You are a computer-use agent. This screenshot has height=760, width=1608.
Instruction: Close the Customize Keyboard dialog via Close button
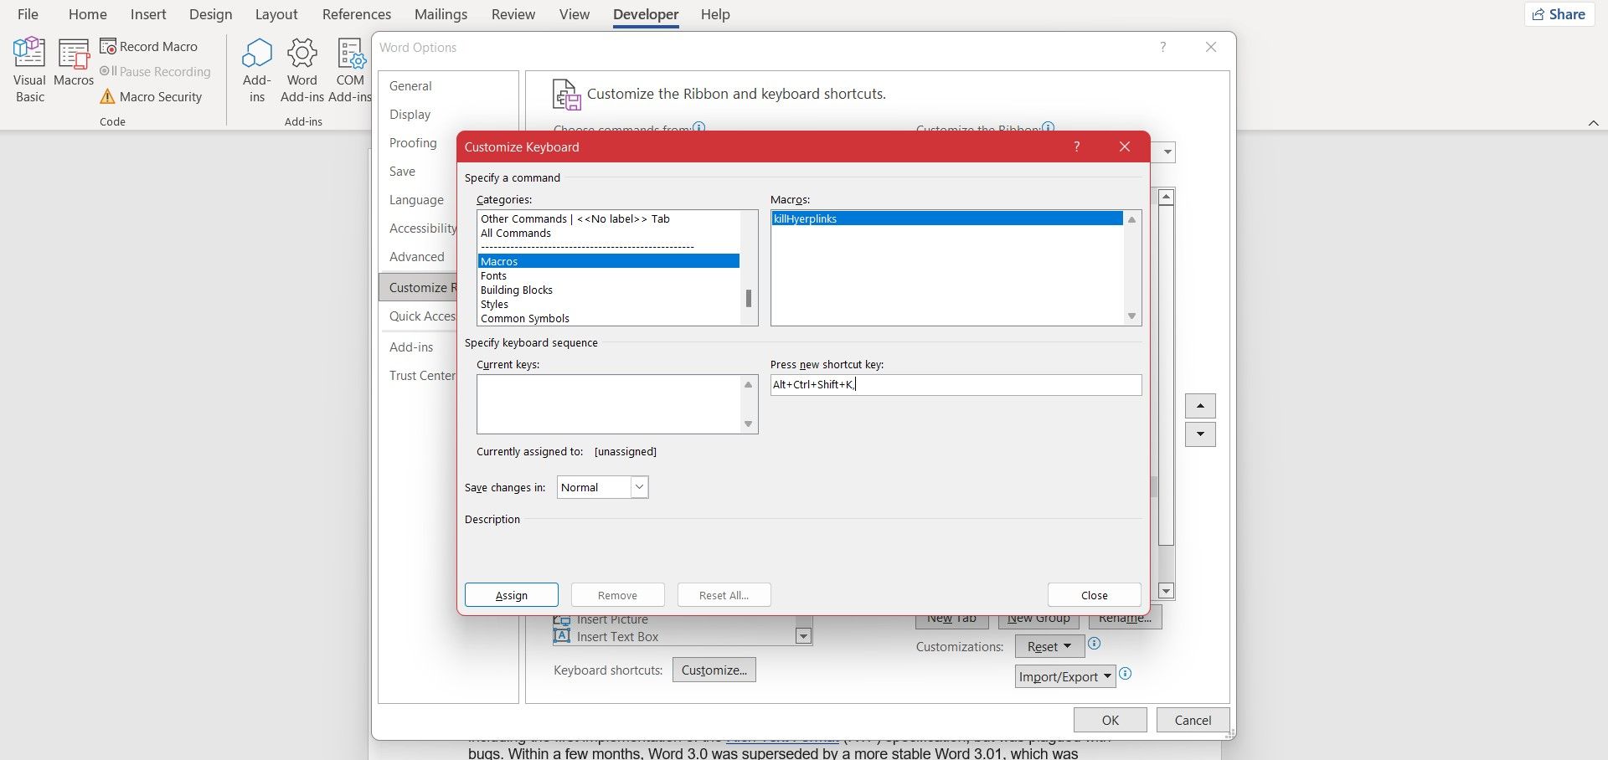pyautogui.click(x=1095, y=595)
